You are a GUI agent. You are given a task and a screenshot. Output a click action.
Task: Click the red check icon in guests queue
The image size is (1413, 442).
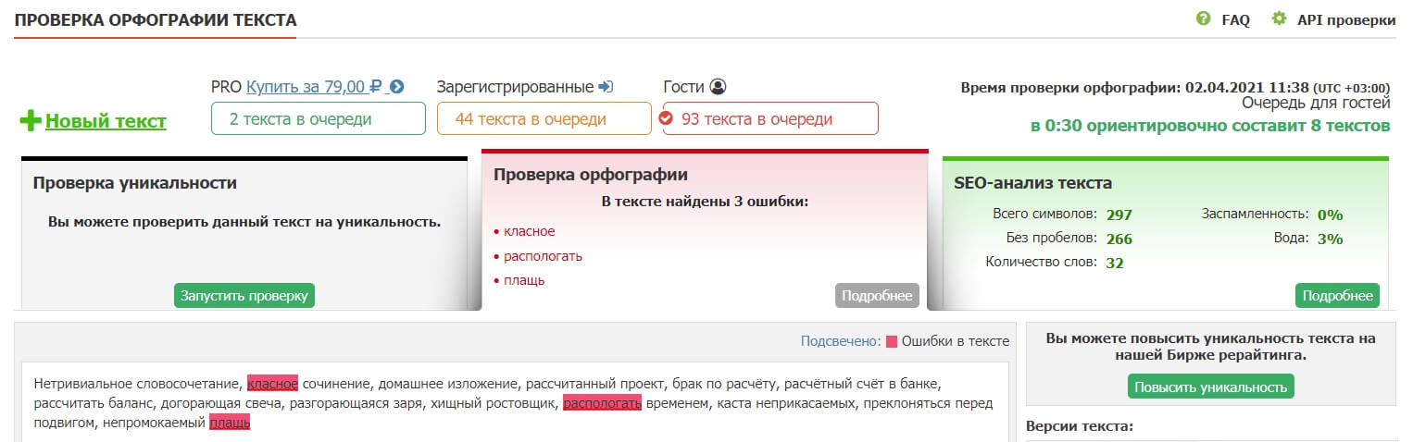point(665,118)
